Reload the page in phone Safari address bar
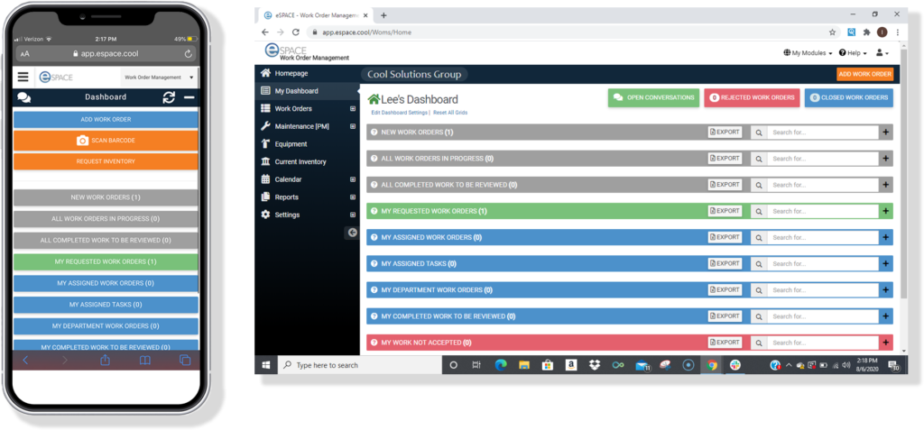The image size is (924, 430). [x=188, y=53]
